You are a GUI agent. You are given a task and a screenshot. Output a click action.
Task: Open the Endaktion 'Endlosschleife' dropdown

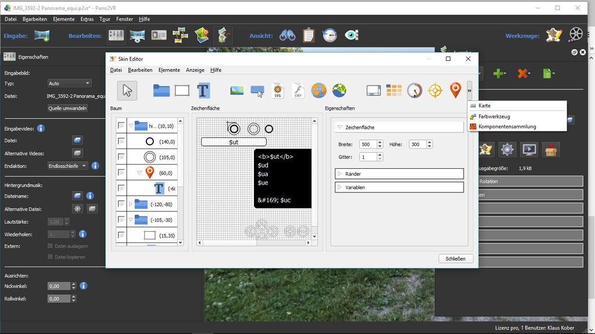pyautogui.click(x=67, y=166)
